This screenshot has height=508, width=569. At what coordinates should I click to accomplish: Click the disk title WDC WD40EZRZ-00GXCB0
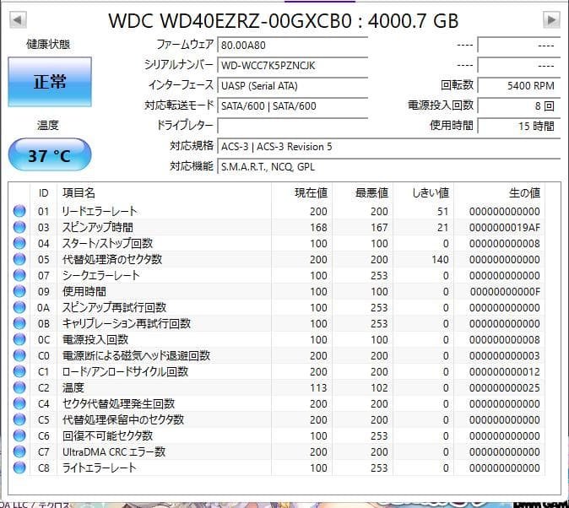point(230,21)
